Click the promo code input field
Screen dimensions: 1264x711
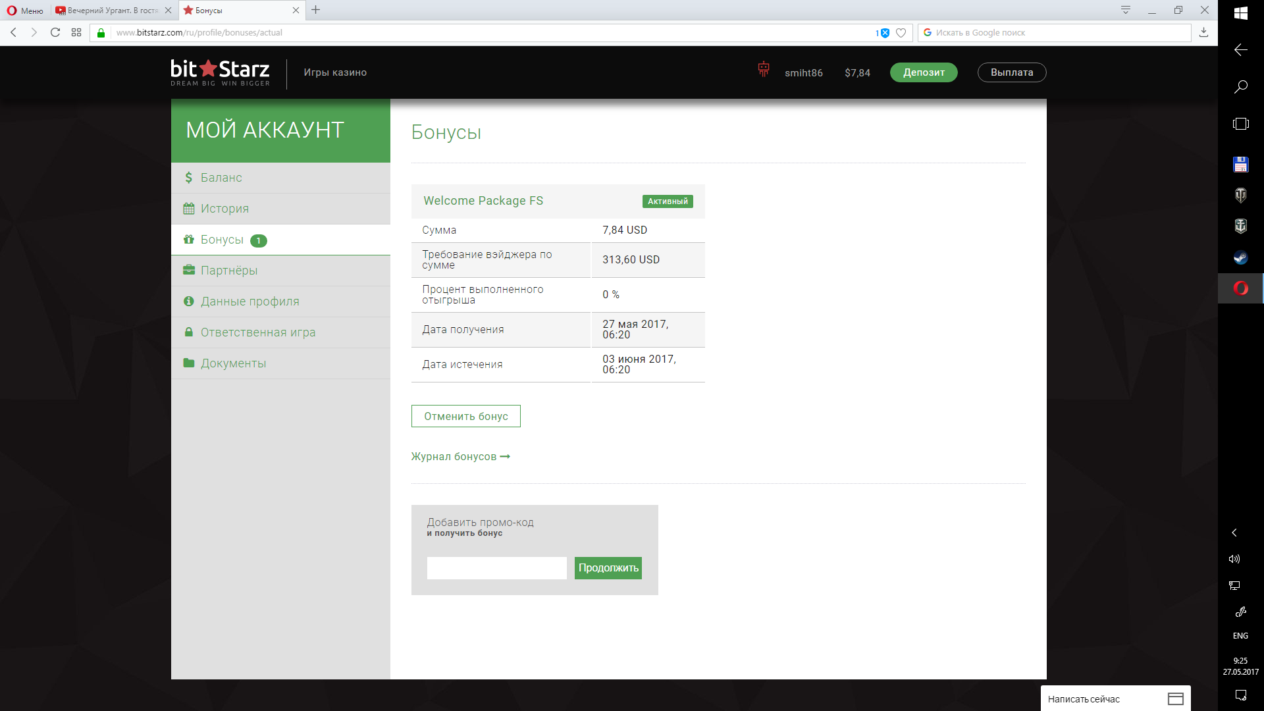[x=496, y=568]
